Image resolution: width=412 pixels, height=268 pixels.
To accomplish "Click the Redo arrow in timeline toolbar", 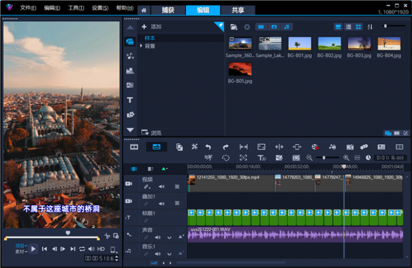I will [225, 147].
